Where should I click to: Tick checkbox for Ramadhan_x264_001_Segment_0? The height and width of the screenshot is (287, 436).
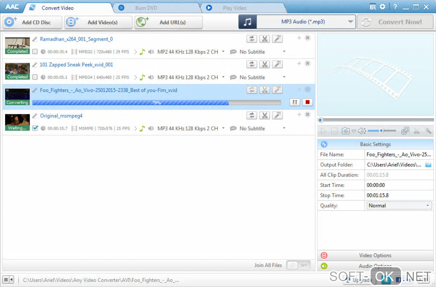pyautogui.click(x=35, y=51)
